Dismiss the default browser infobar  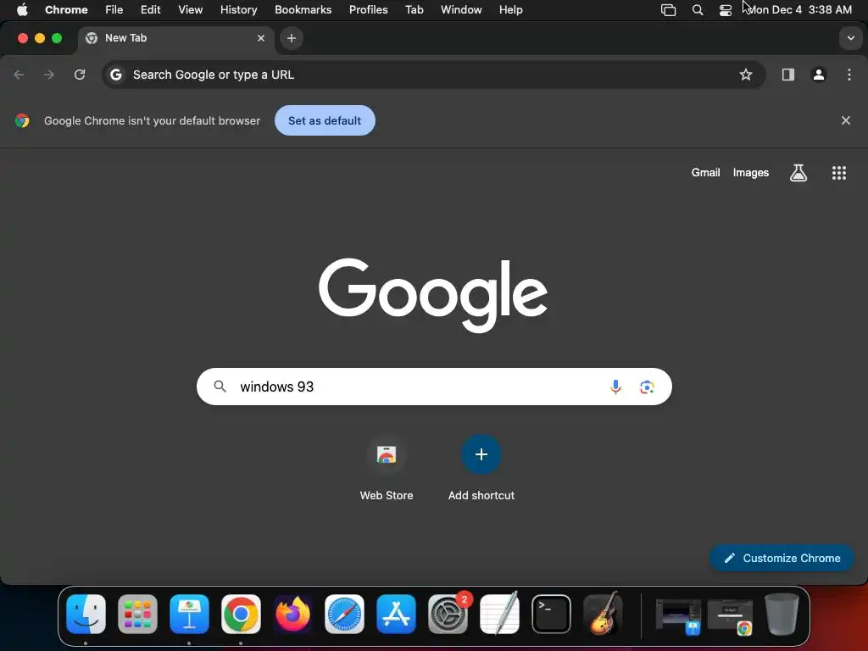point(846,120)
